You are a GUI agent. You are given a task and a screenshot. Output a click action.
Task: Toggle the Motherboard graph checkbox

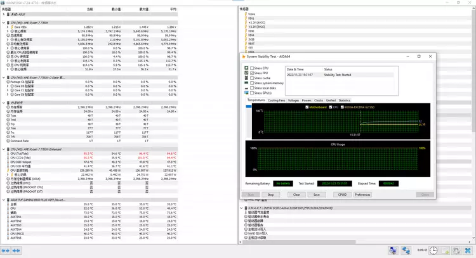coord(307,107)
